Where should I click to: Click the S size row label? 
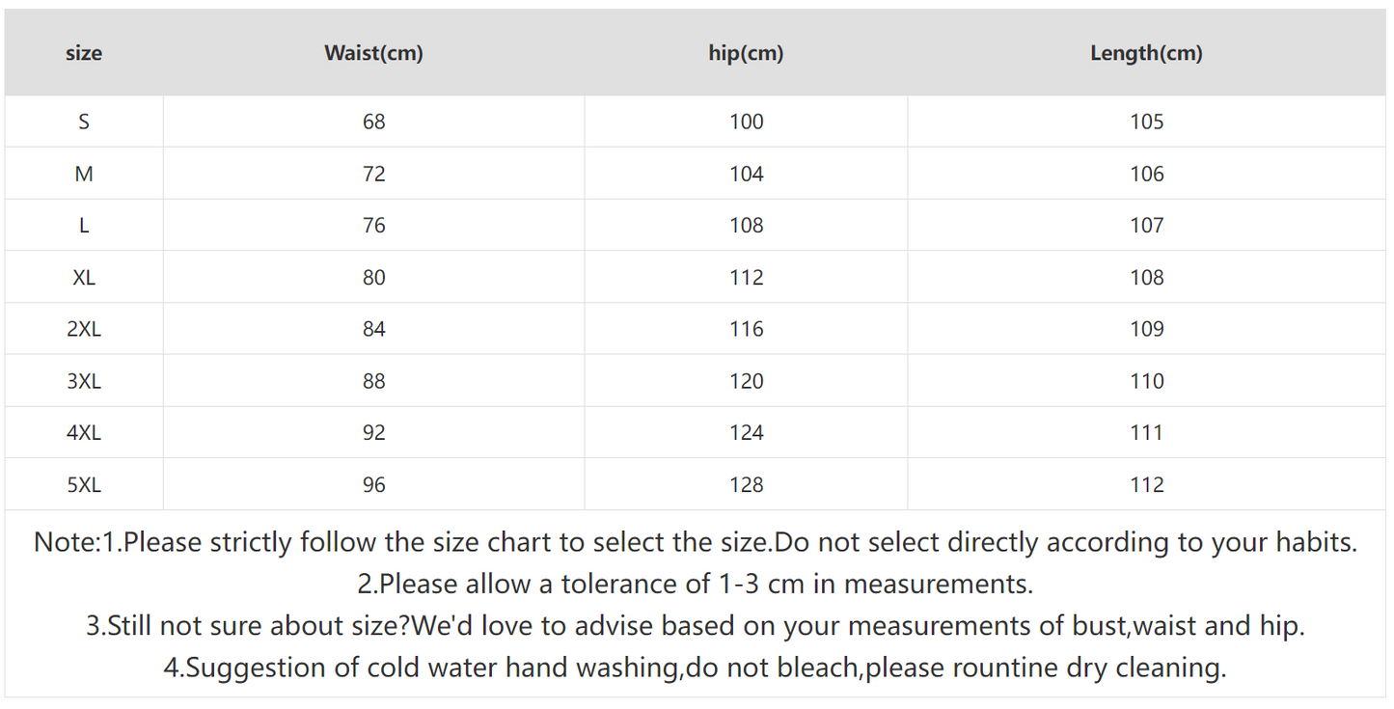(x=84, y=123)
